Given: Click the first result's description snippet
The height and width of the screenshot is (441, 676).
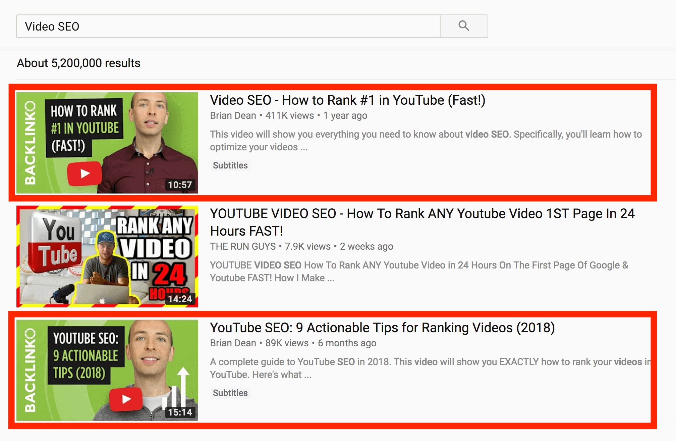Looking at the screenshot, I should tap(426, 141).
